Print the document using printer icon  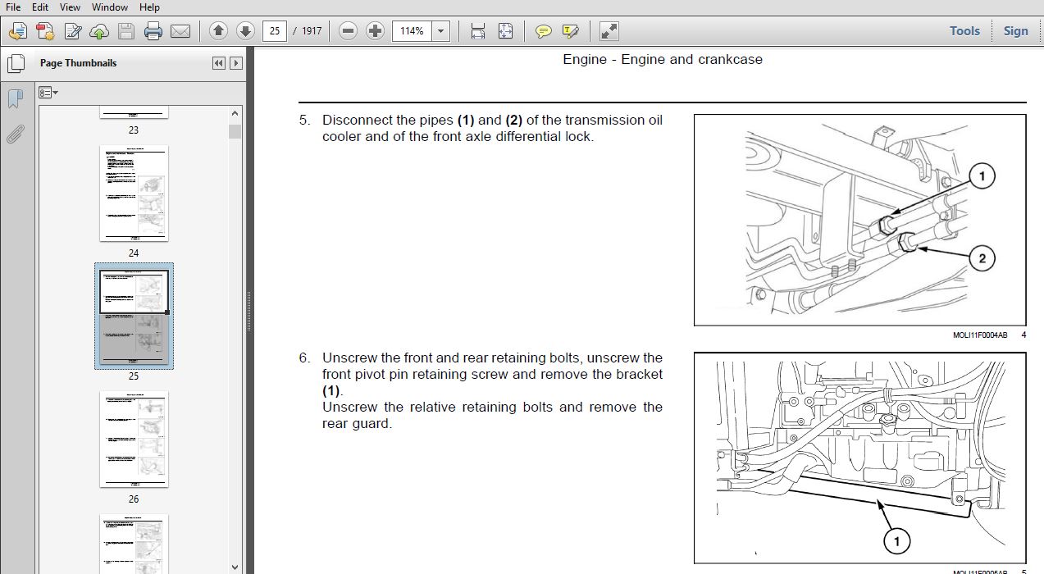pyautogui.click(x=153, y=31)
